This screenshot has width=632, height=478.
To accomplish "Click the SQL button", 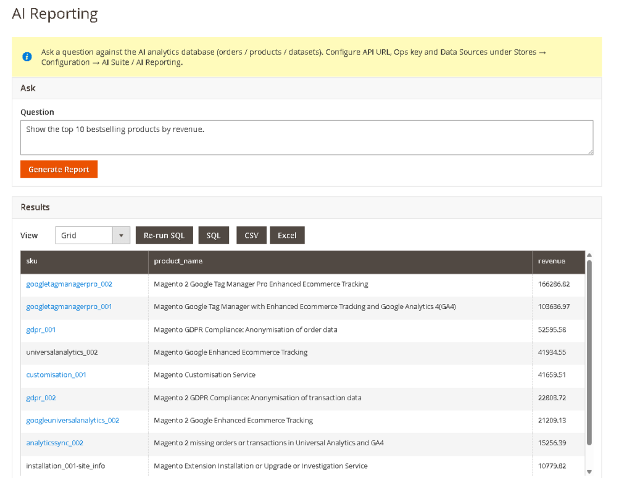I will (214, 235).
